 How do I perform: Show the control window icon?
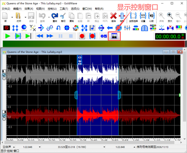tap(114, 36)
